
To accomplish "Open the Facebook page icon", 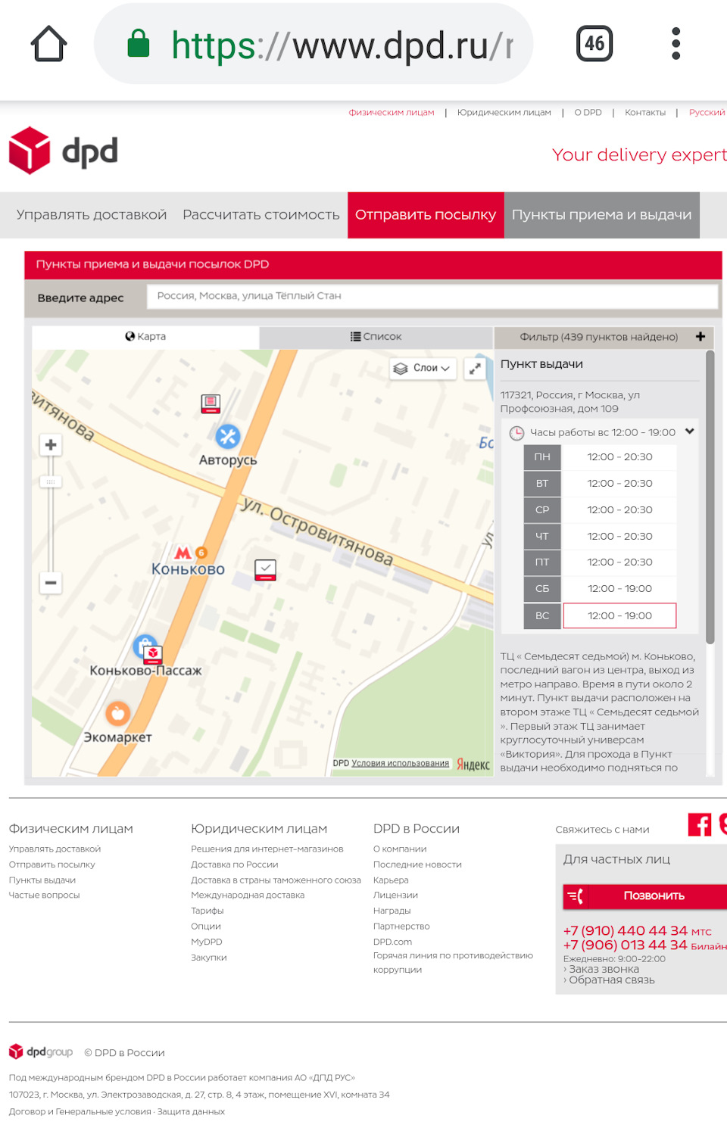I will (700, 824).
